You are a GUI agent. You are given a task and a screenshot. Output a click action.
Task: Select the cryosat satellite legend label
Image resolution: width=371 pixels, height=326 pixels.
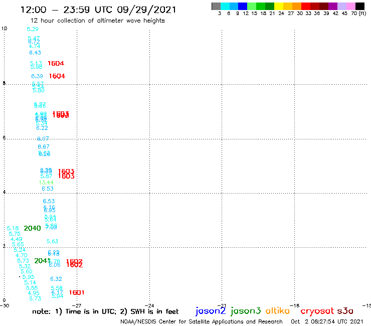(x=317, y=311)
